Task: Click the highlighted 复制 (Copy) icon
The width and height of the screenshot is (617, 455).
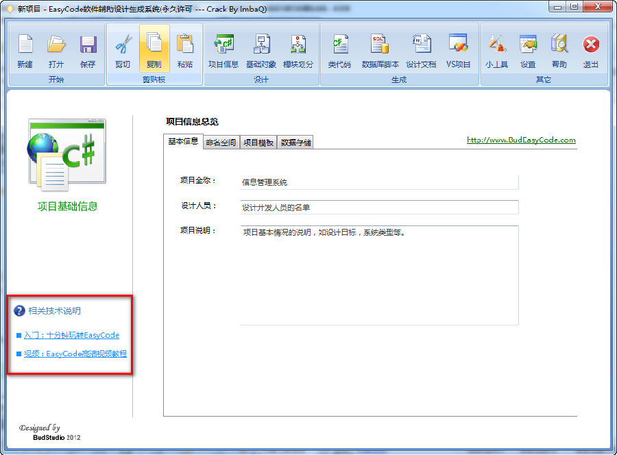Action: click(154, 49)
